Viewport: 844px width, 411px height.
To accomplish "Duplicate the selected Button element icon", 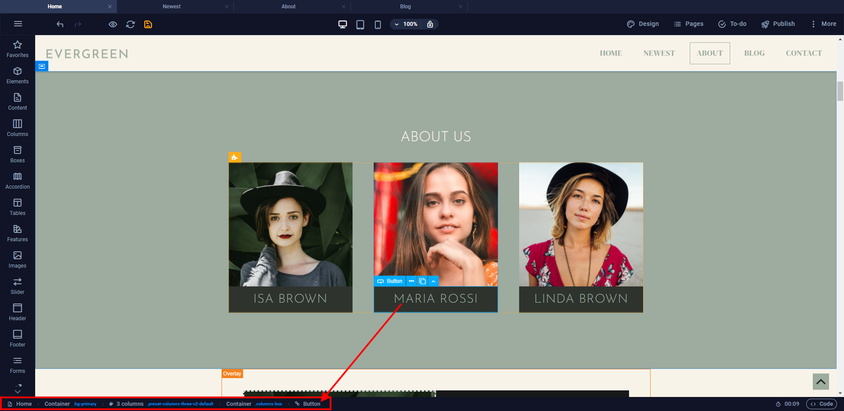I will pos(422,281).
